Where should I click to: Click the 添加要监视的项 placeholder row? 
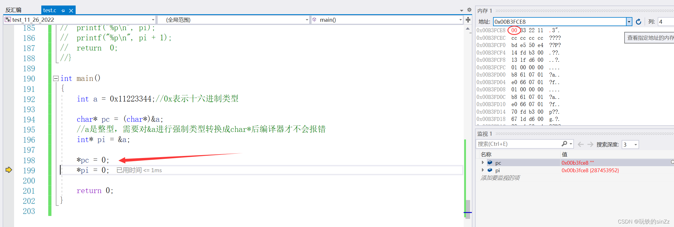point(500,178)
